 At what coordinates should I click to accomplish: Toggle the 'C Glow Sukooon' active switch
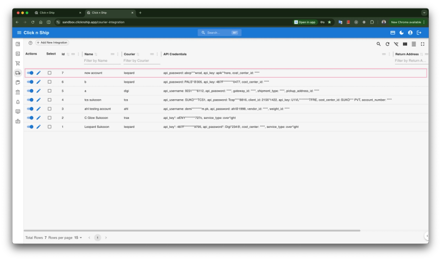pos(30,118)
